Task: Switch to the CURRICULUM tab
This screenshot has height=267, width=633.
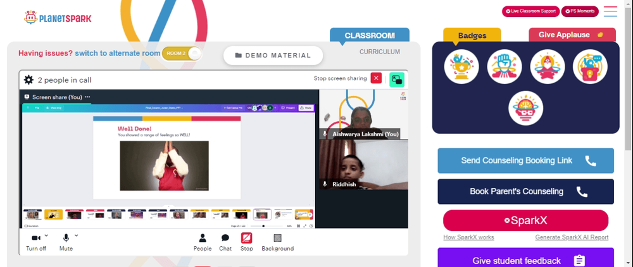Action: click(379, 52)
